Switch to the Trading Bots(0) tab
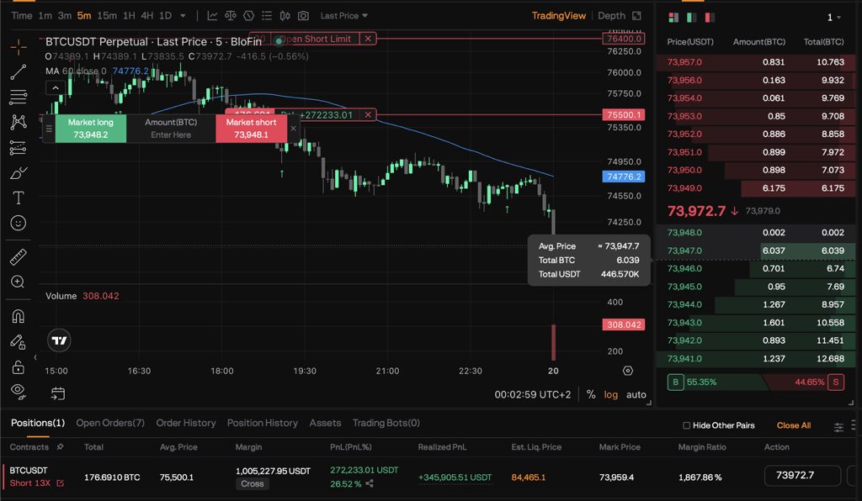This screenshot has width=862, height=501. click(386, 423)
